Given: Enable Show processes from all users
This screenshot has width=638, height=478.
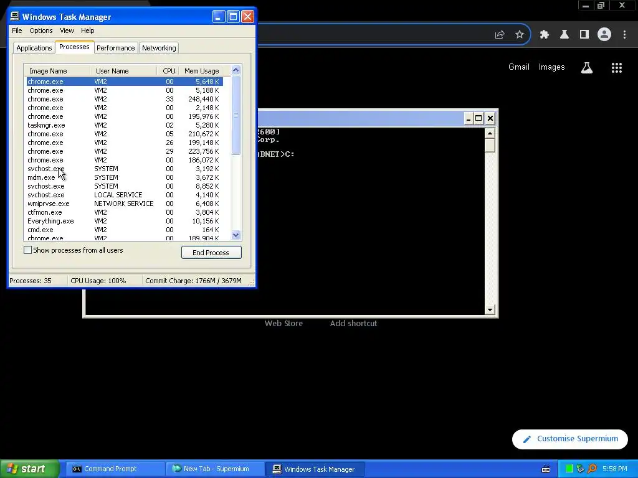Looking at the screenshot, I should click(x=27, y=250).
